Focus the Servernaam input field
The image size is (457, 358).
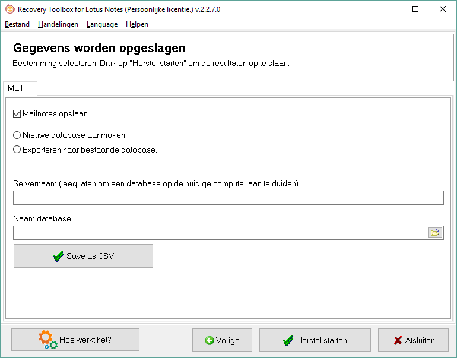[x=228, y=198]
